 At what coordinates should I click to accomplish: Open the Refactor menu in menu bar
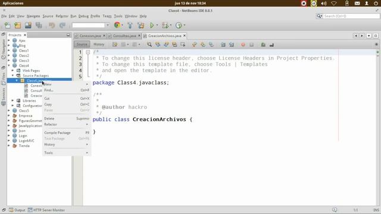point(62,16)
